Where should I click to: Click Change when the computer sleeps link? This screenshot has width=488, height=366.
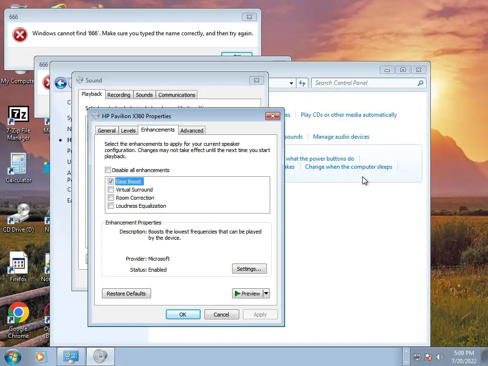pyautogui.click(x=348, y=167)
